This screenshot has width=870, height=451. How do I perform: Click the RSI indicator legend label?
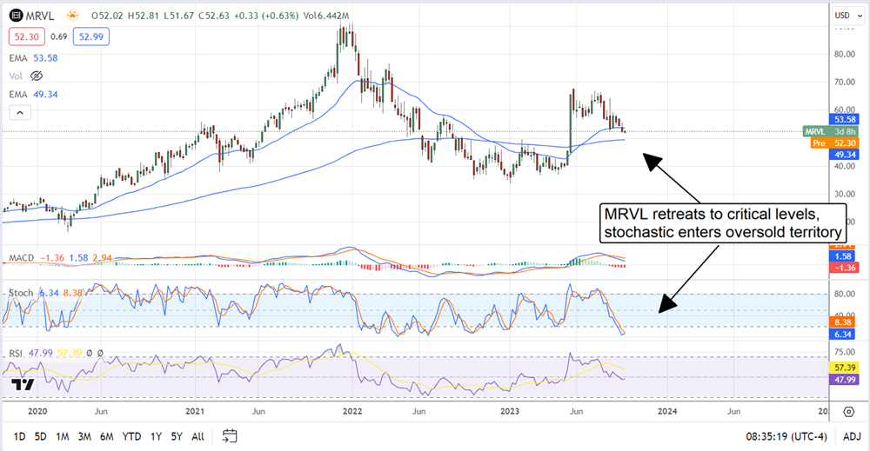pos(16,353)
